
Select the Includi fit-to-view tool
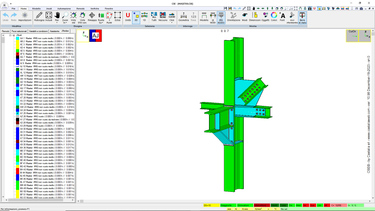coord(48,17)
